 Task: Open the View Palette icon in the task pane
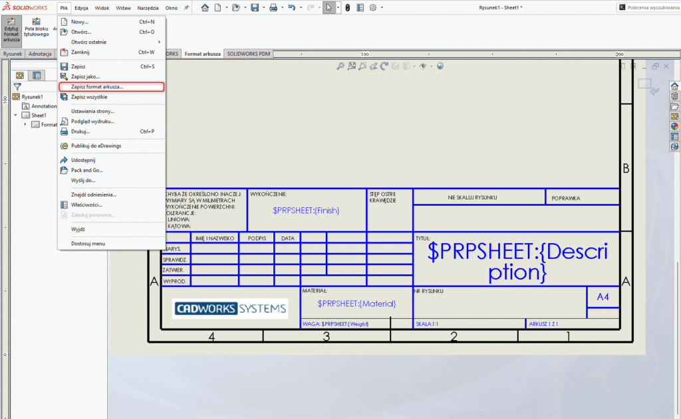[x=674, y=116]
